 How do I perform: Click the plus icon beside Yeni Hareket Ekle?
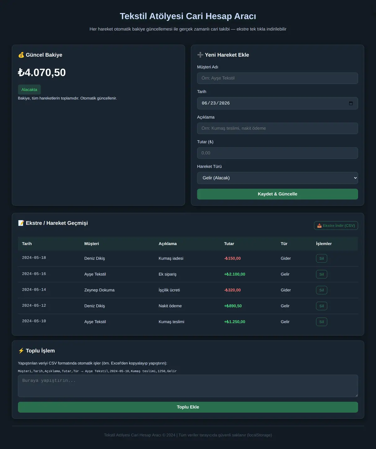click(x=200, y=55)
